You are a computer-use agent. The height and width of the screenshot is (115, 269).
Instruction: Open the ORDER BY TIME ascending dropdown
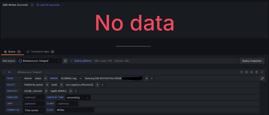78,98
